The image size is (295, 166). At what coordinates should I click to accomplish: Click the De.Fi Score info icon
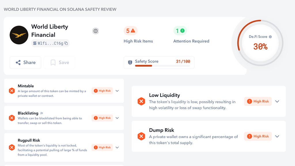click(x=270, y=37)
